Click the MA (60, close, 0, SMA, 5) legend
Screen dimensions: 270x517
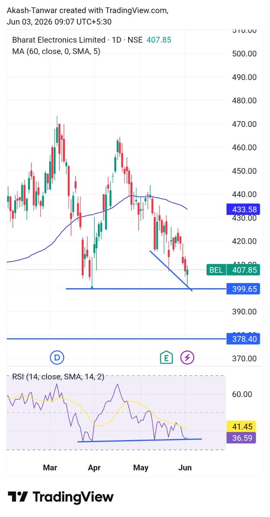point(56,51)
